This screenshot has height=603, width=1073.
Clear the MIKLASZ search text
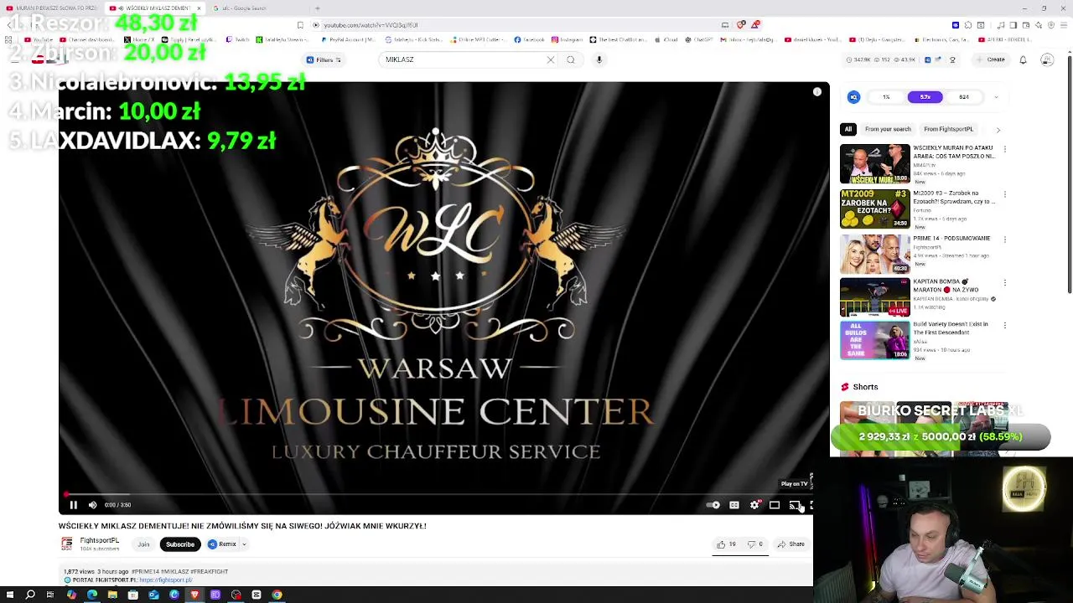pyautogui.click(x=551, y=59)
